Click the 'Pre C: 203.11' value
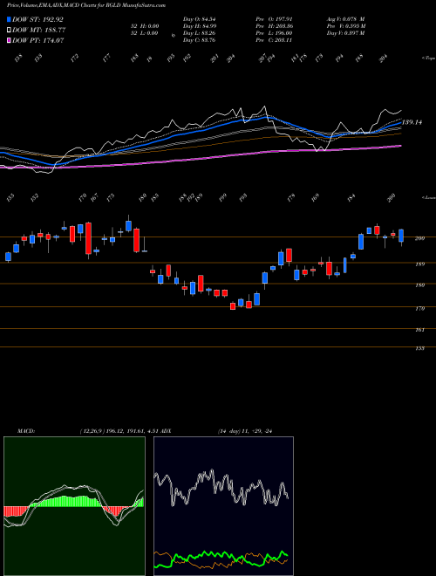The height and width of the screenshot is (576, 436). click(x=274, y=40)
